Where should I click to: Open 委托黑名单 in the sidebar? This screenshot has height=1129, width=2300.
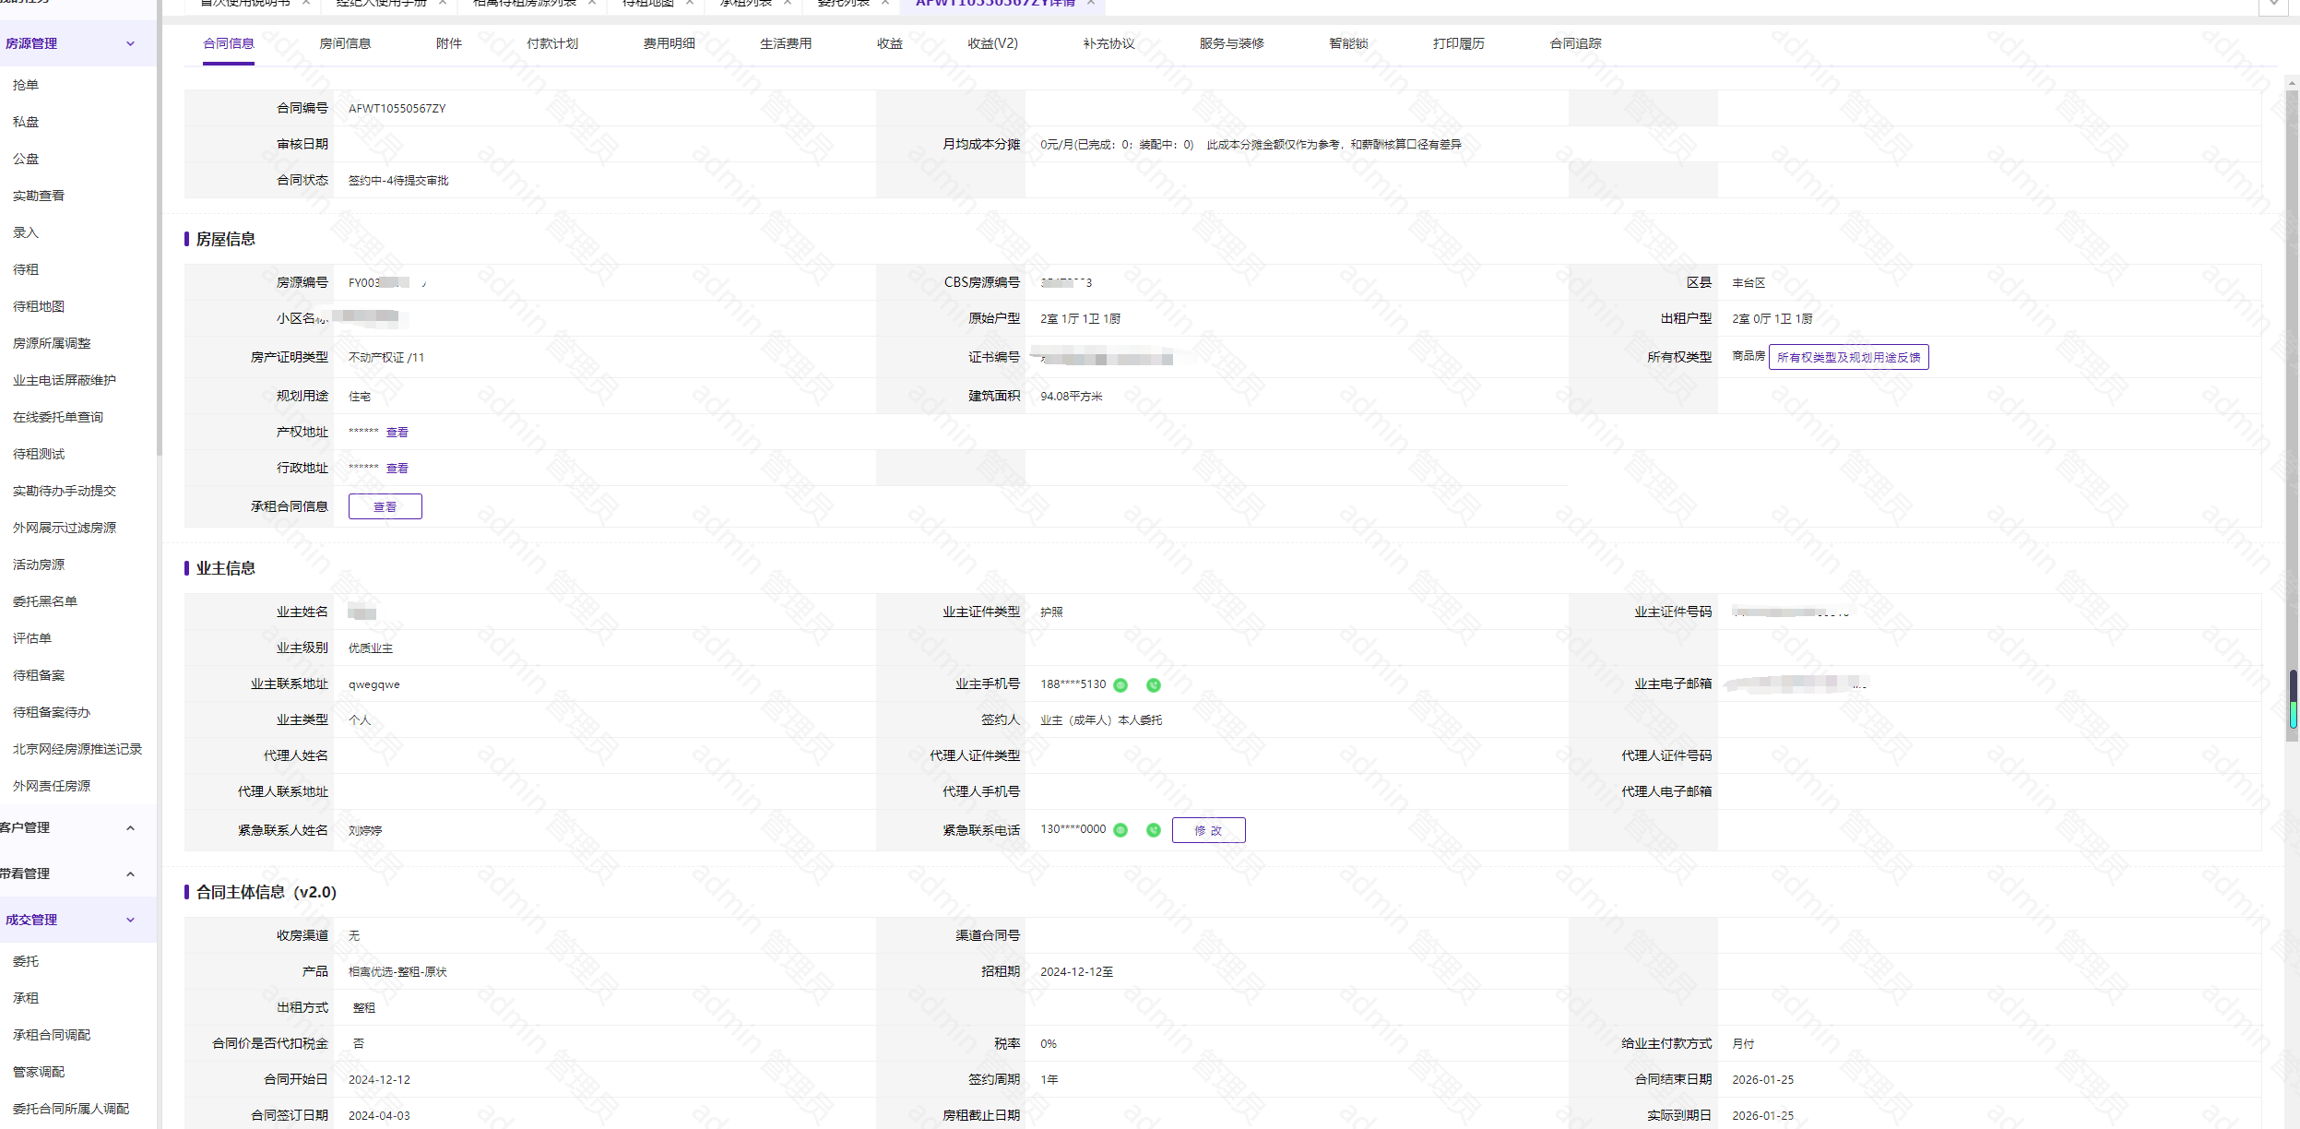(x=45, y=601)
